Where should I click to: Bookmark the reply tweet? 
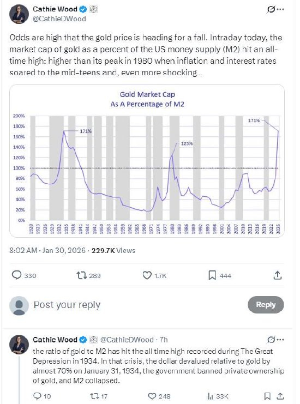tap(267, 396)
